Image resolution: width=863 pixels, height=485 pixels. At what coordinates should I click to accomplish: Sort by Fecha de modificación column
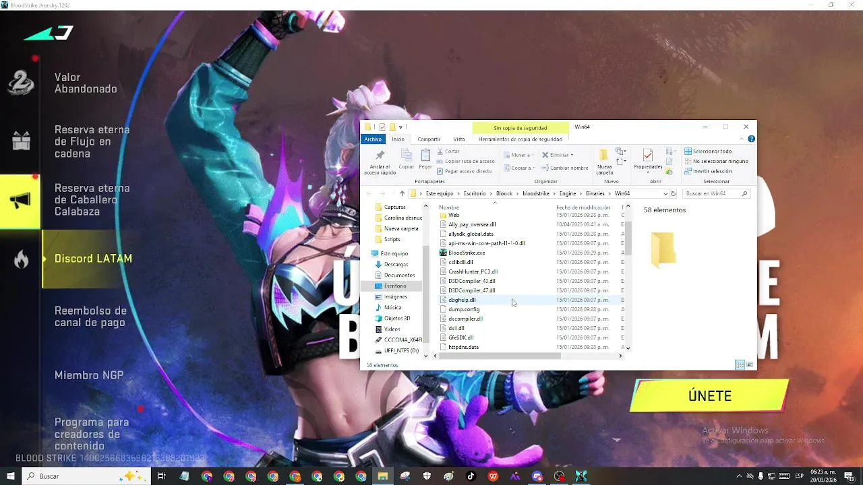pos(583,207)
